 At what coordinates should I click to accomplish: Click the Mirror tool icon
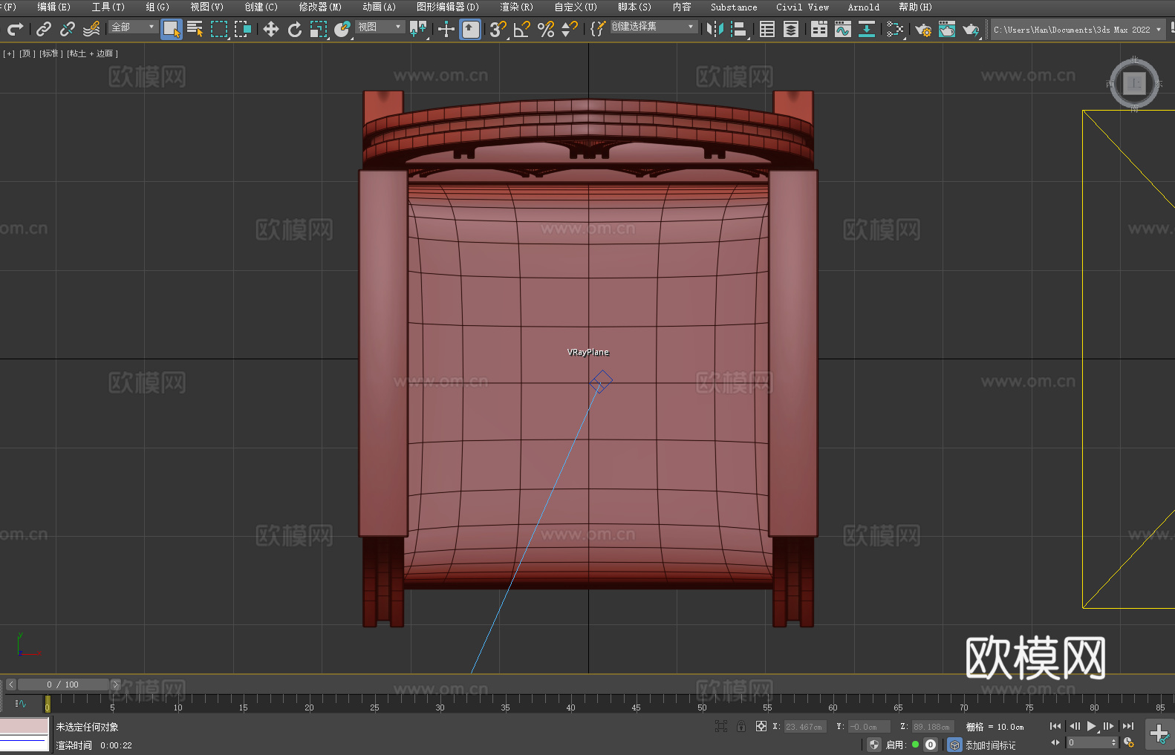pyautogui.click(x=715, y=29)
